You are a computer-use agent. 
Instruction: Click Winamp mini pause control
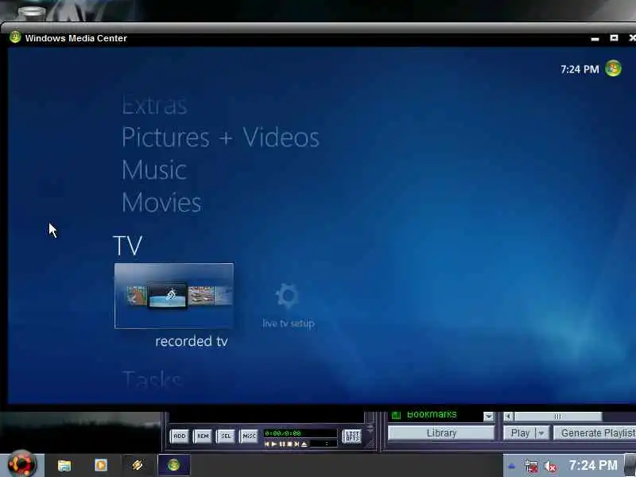click(282, 444)
